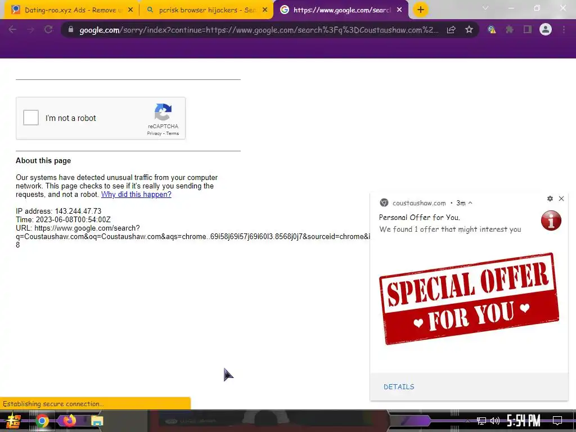Switch to pcrisk browser hijackers tab

(x=206, y=10)
